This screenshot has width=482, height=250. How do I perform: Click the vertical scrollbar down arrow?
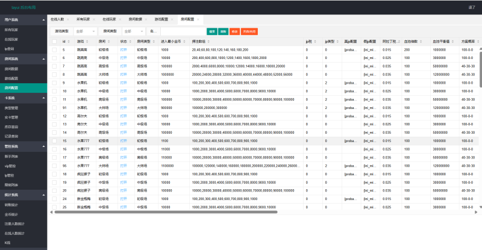click(480, 207)
